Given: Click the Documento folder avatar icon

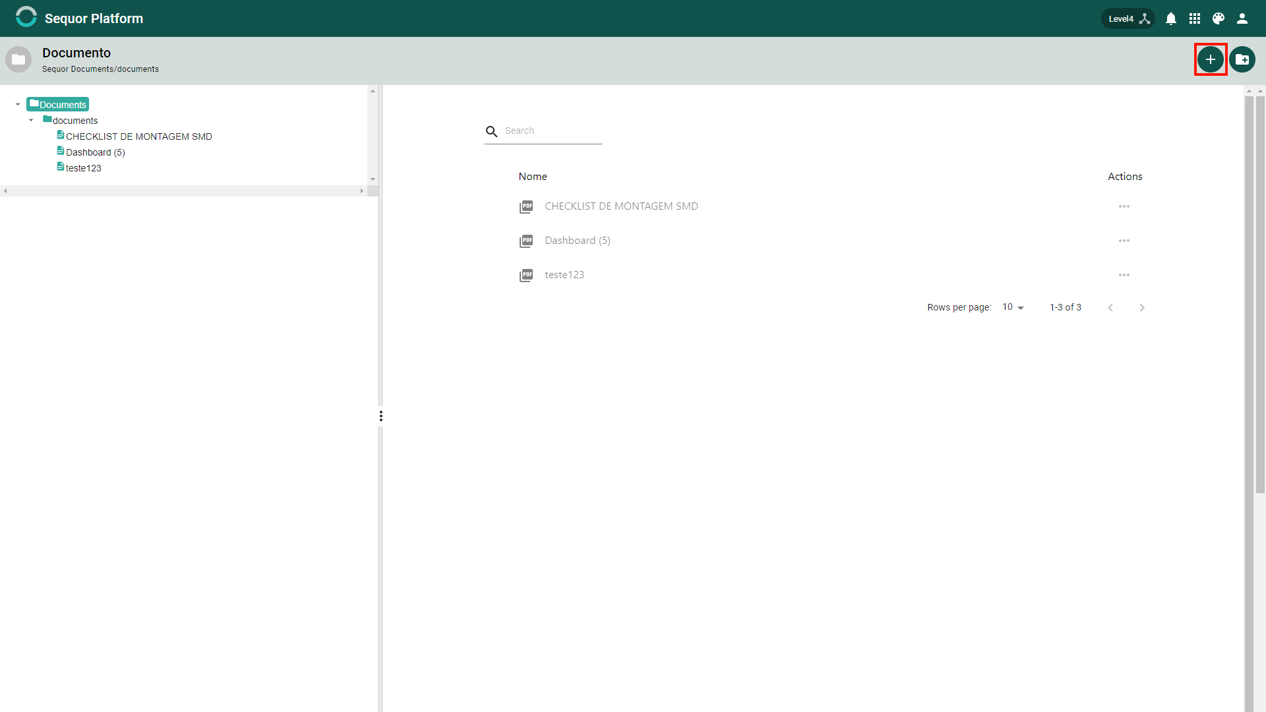Looking at the screenshot, I should (x=18, y=59).
